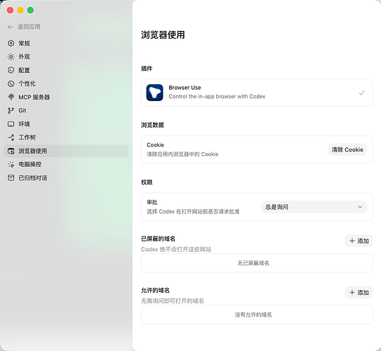Click the 浏览数据 section heading
Image resolution: width=381 pixels, height=351 pixels.
152,125
